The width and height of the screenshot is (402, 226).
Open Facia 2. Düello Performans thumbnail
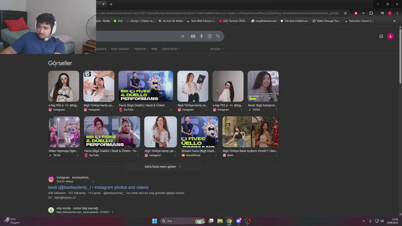tap(112, 132)
